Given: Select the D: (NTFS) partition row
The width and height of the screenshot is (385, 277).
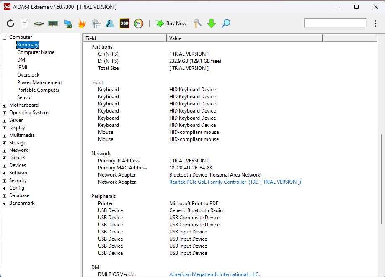Looking at the screenshot, I should (230, 61).
